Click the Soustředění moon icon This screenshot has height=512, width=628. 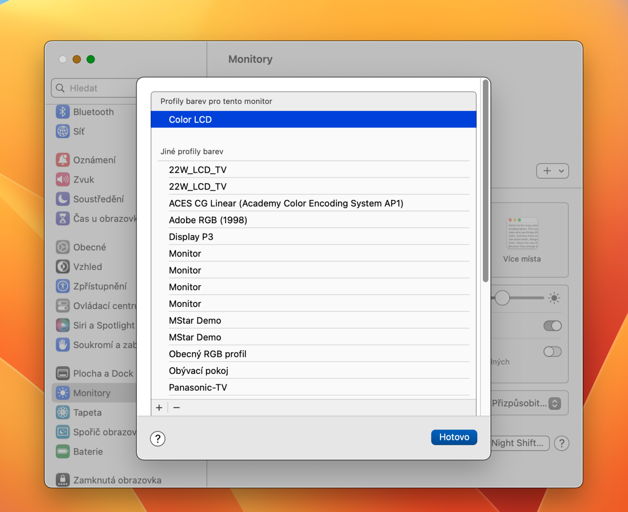click(63, 199)
